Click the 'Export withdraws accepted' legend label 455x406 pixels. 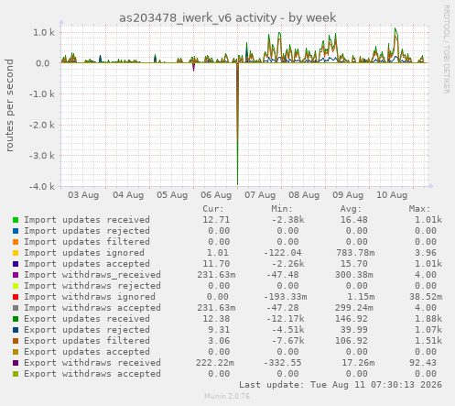tap(92, 374)
